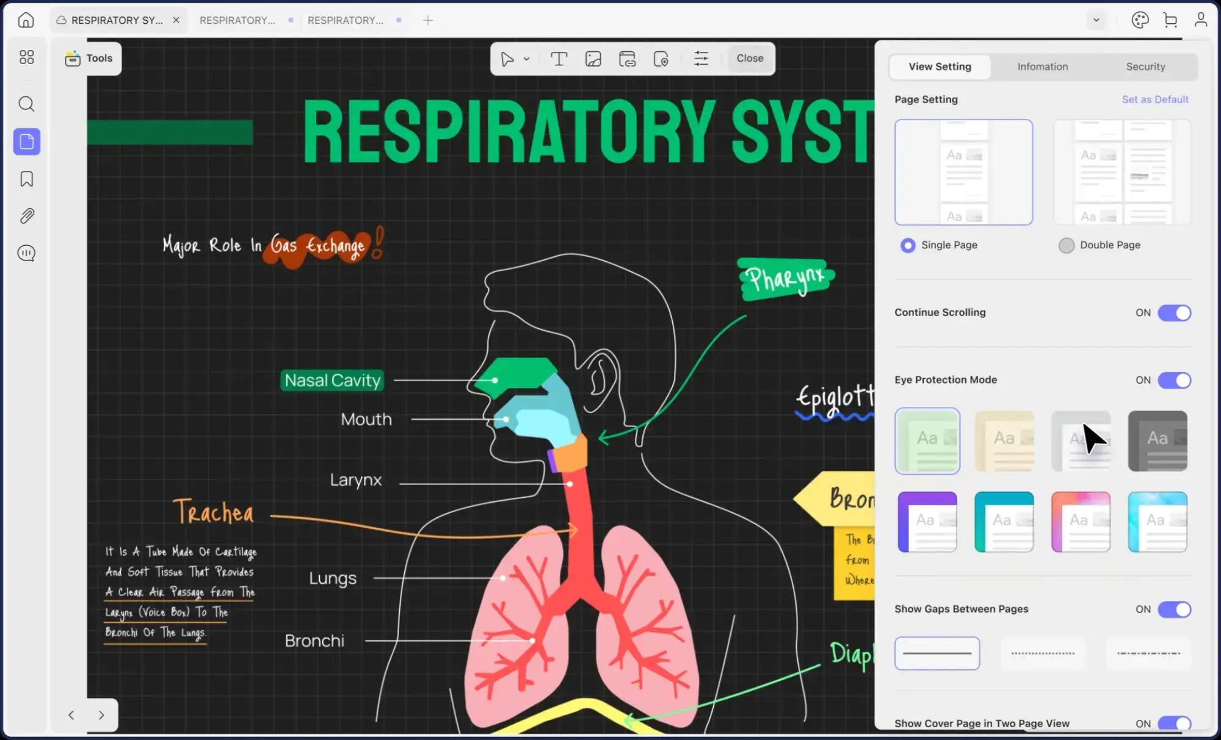Turn off Continue Scrolling toggle
Image resolution: width=1221 pixels, height=740 pixels.
click(1174, 313)
